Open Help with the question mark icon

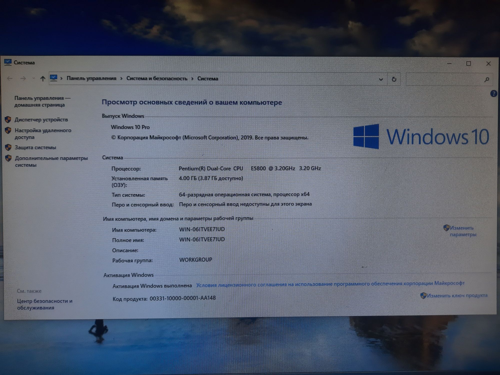click(x=493, y=94)
